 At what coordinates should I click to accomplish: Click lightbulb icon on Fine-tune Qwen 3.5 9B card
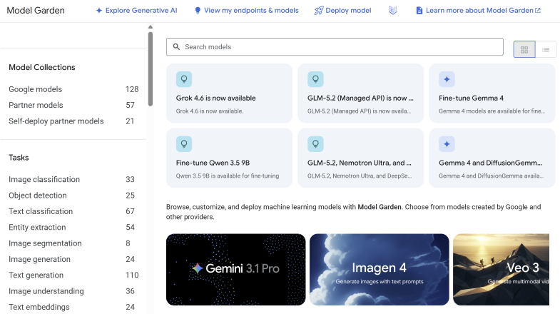[184, 143]
